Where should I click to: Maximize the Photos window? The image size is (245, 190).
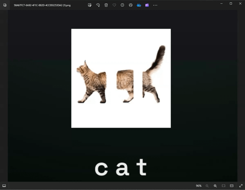click(231, 3)
